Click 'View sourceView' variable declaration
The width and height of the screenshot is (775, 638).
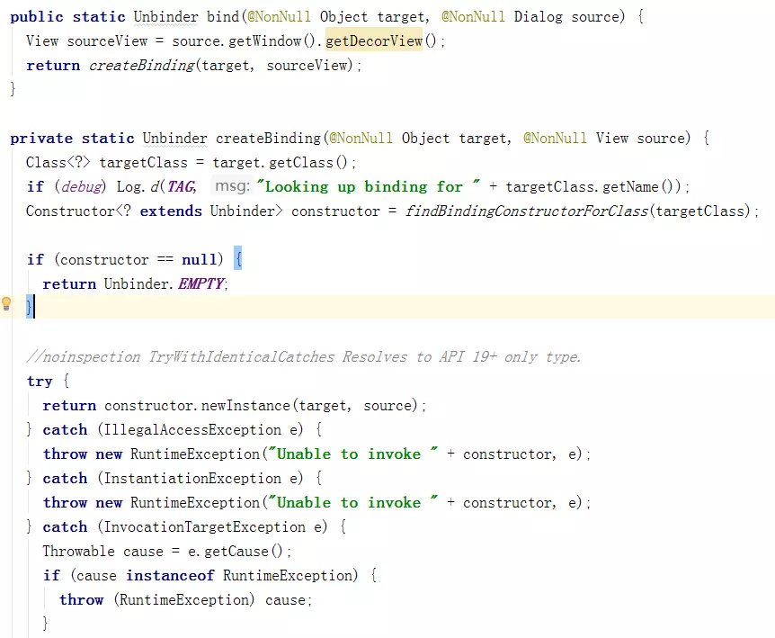86,41
